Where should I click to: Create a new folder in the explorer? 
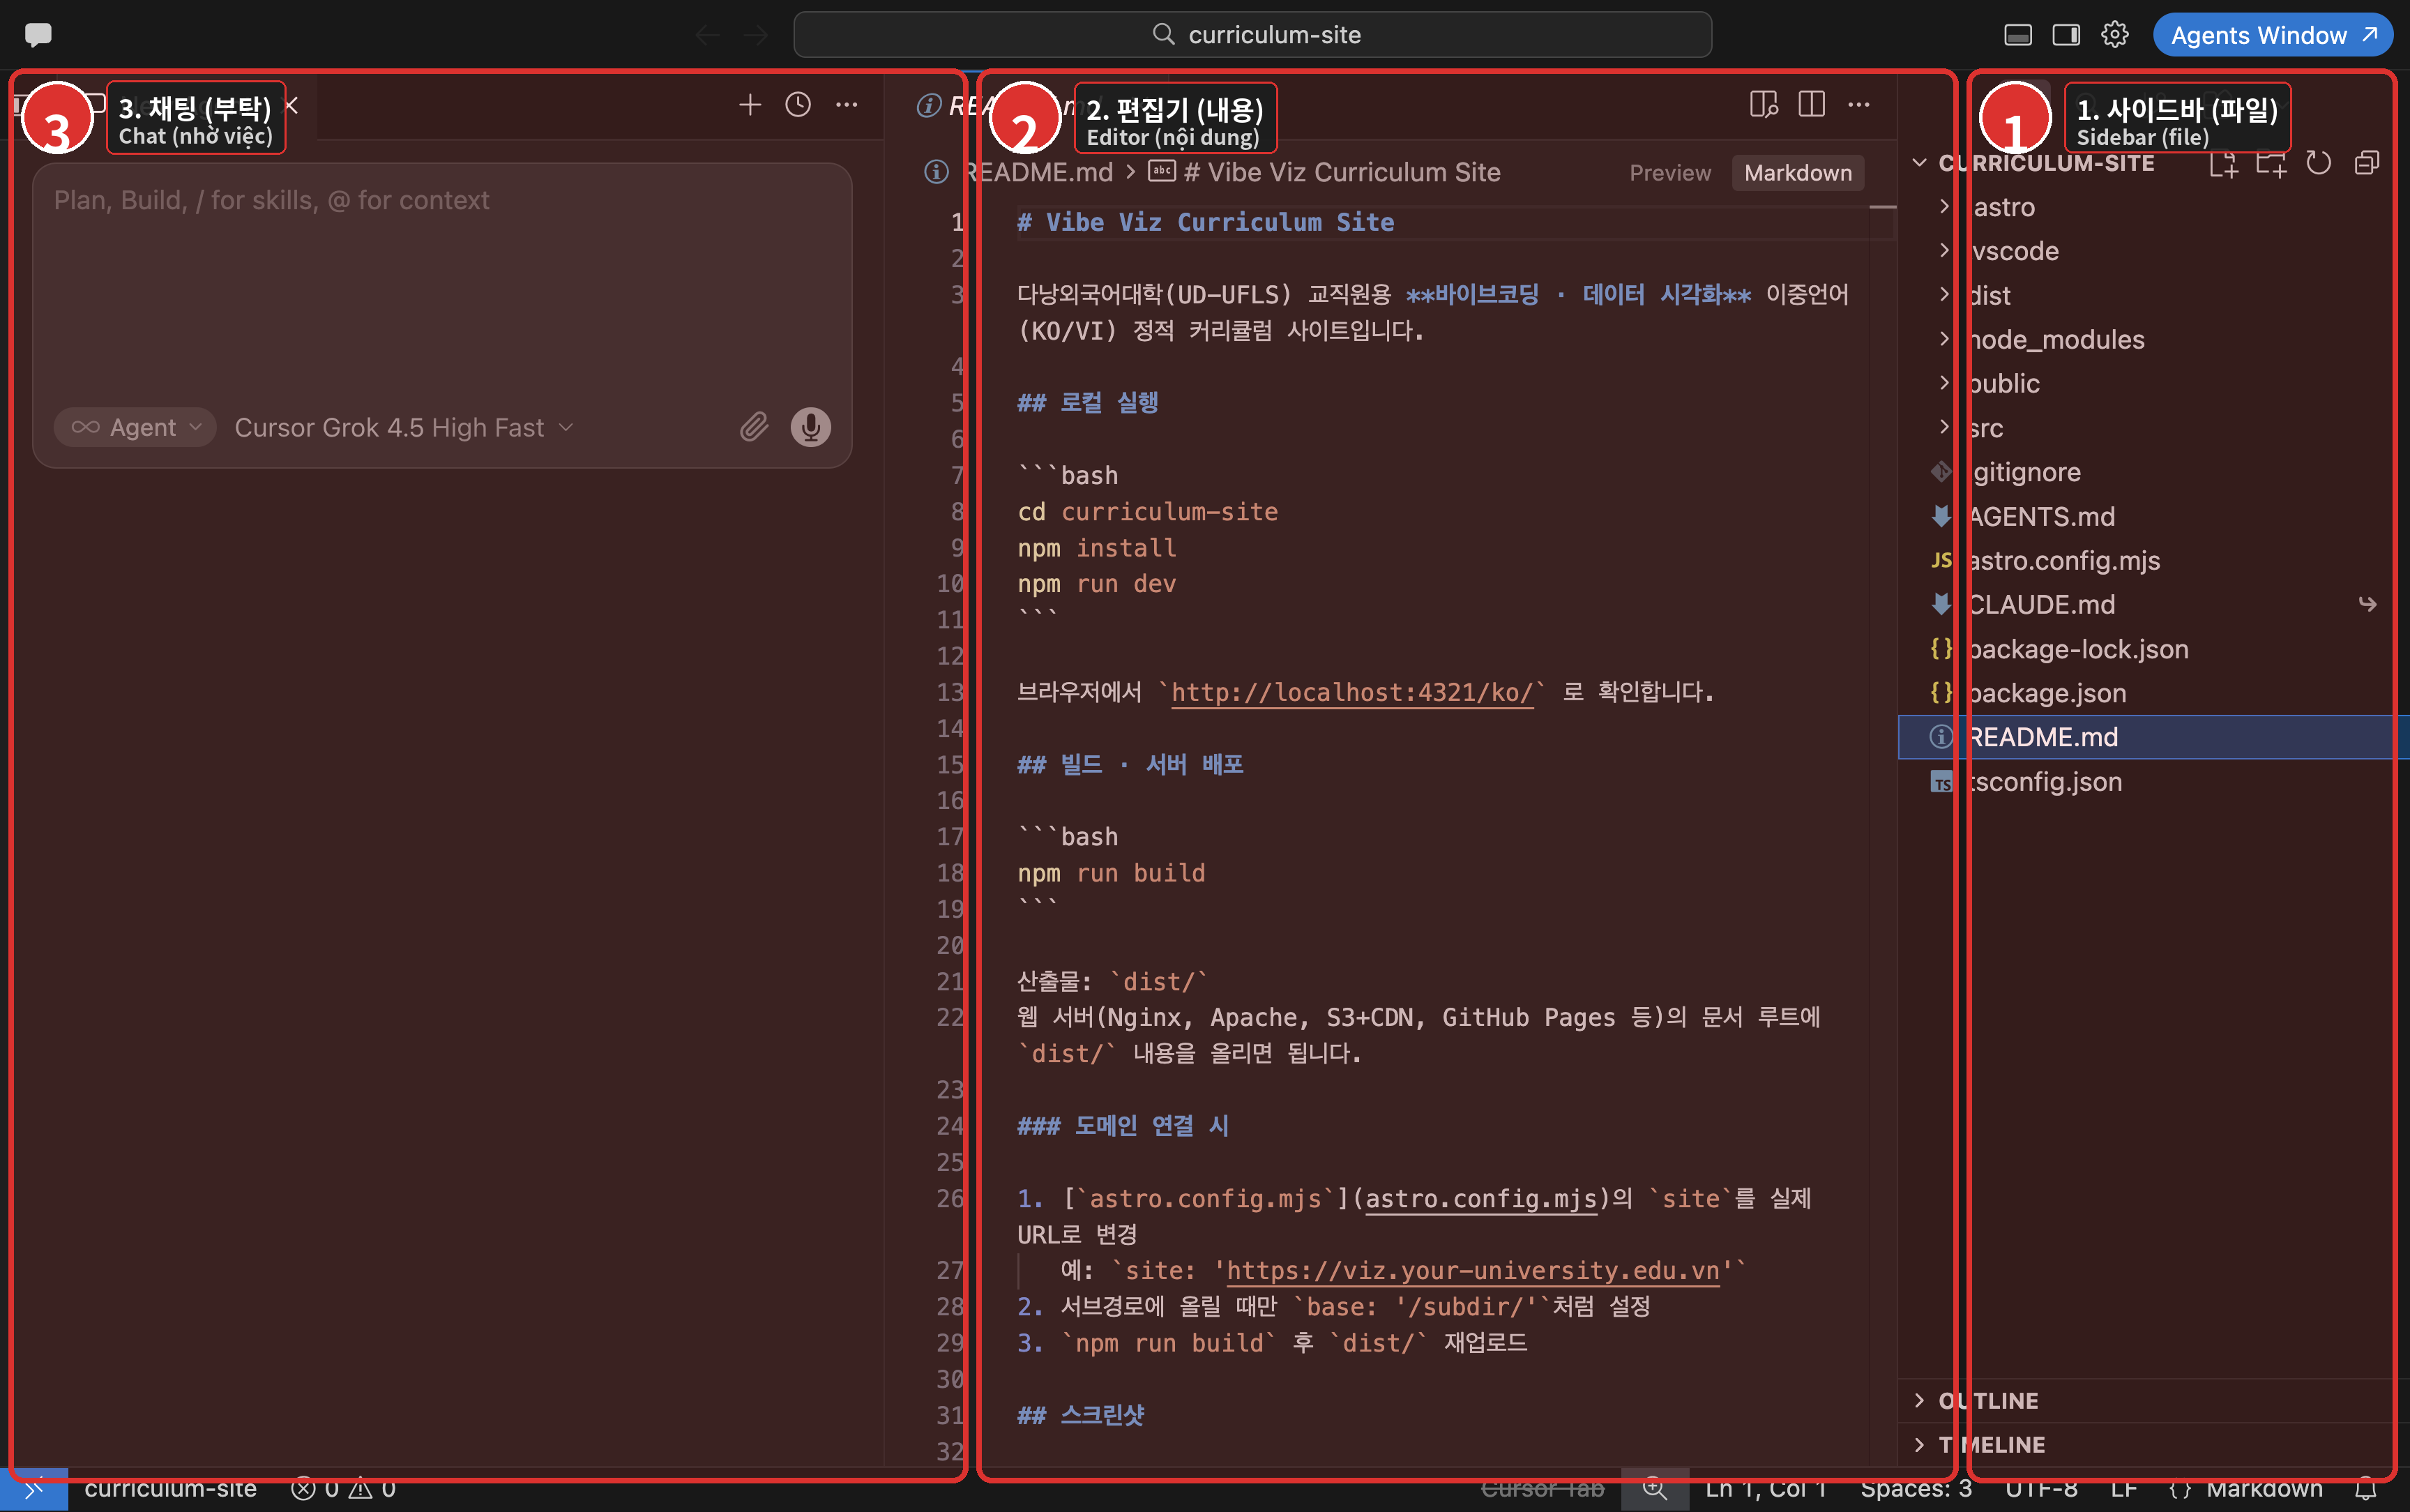tap(2271, 163)
